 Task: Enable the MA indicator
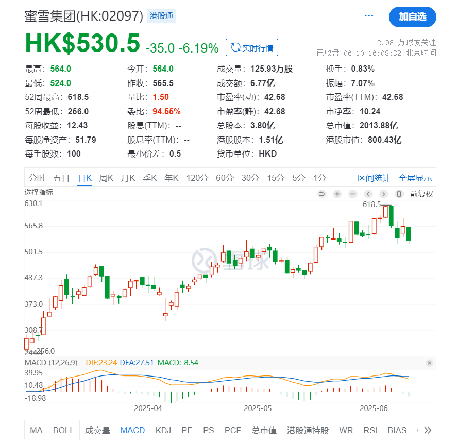36,430
